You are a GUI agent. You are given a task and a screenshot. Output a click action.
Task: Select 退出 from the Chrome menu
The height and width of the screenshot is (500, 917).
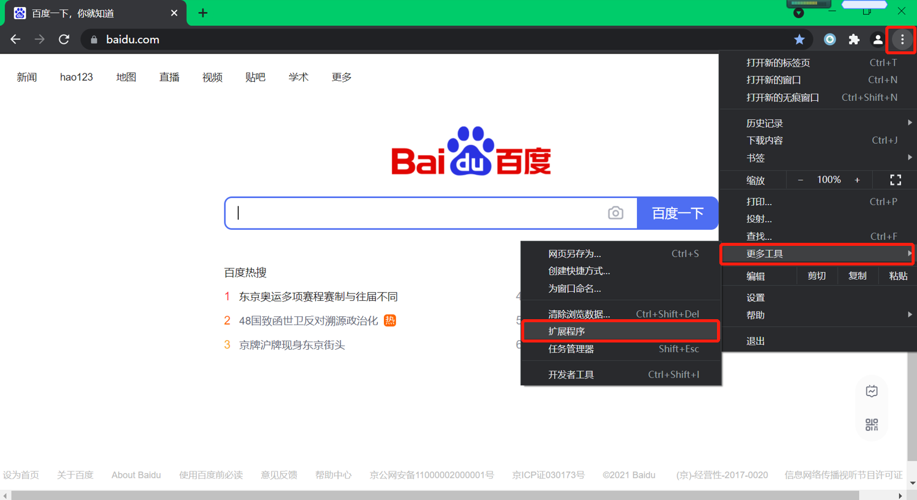tap(817, 341)
